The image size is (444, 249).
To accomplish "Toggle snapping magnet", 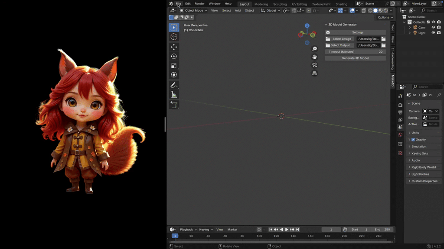I will pos(294,10).
